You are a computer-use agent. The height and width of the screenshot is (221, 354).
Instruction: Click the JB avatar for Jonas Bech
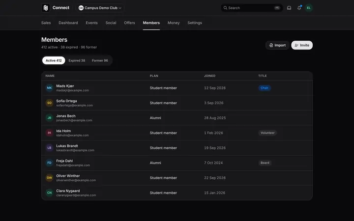(50, 118)
